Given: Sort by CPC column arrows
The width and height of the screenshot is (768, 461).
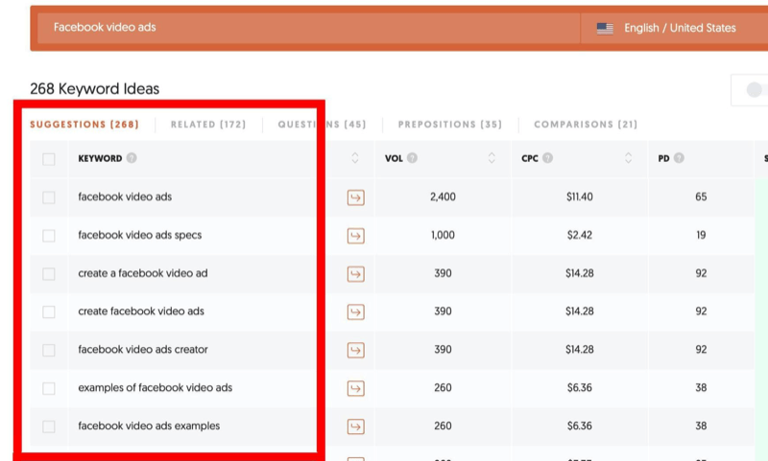Looking at the screenshot, I should [628, 158].
